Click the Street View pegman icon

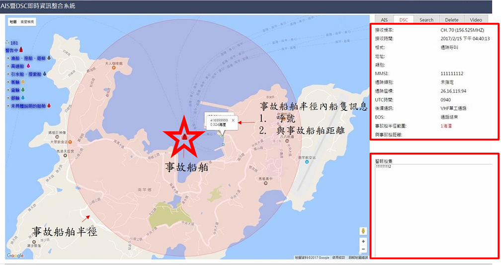click(x=363, y=231)
